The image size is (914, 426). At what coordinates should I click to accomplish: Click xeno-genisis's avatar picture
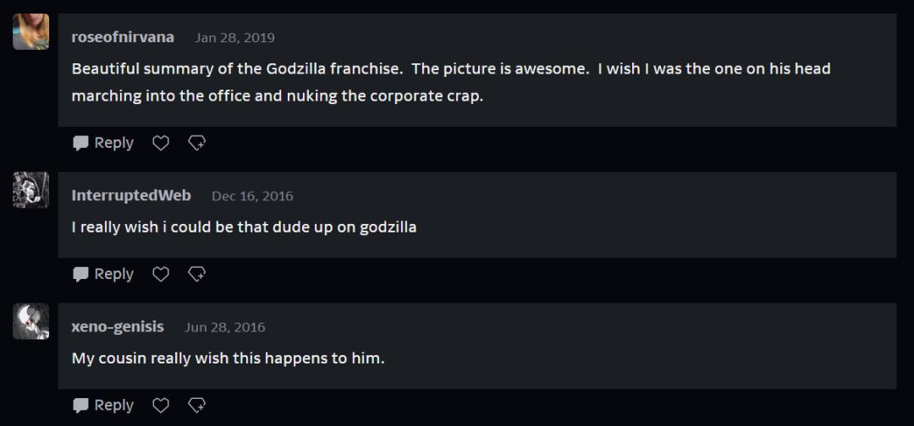click(x=31, y=321)
